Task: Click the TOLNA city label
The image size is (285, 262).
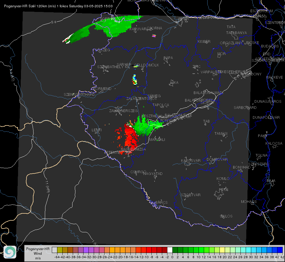Action: click(x=261, y=155)
